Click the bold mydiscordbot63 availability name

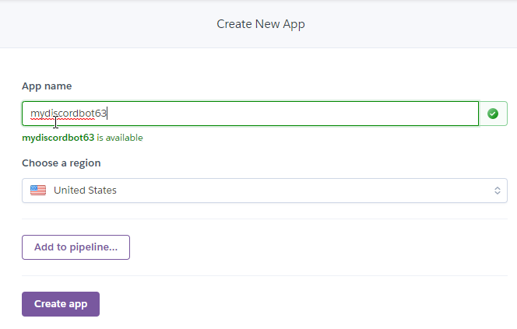58,138
